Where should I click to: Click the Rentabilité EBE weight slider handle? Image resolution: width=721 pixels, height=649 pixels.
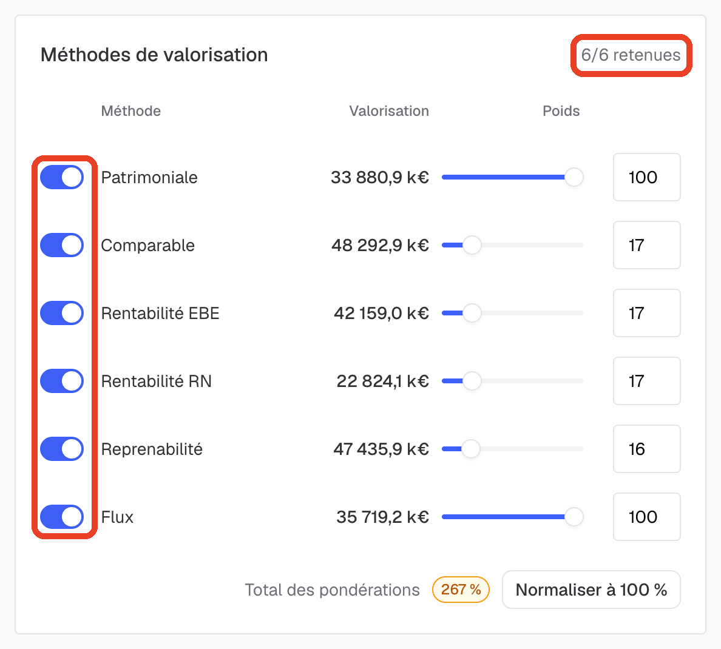pyautogui.click(x=472, y=313)
